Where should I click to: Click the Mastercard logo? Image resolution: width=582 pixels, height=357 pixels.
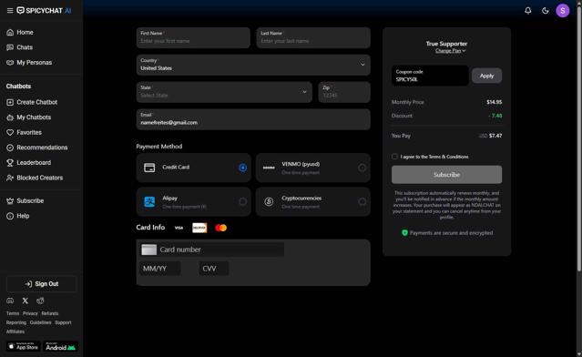click(x=220, y=228)
